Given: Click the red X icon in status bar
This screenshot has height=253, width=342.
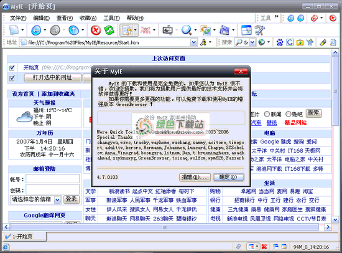Looking at the screenshot, I should click(x=264, y=247).
